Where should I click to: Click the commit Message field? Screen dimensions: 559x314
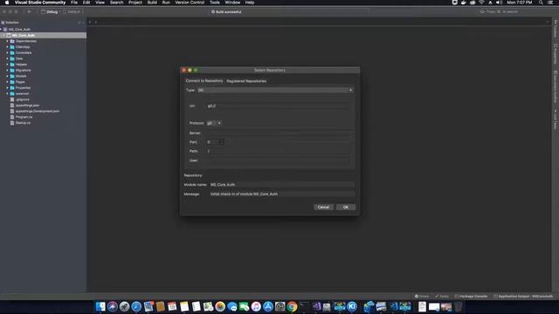[282, 194]
